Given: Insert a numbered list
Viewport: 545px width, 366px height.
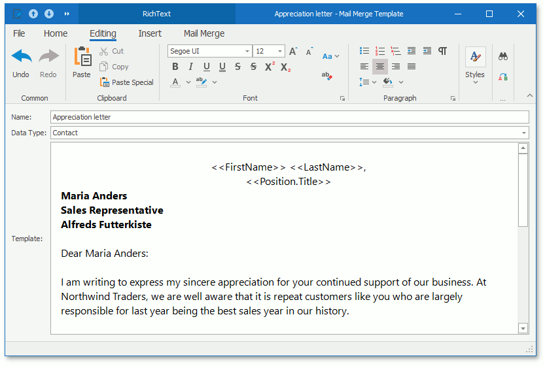Looking at the screenshot, I should pos(380,51).
